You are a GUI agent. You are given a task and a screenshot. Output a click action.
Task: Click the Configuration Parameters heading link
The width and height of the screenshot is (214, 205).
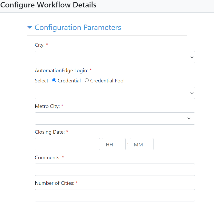78,27
